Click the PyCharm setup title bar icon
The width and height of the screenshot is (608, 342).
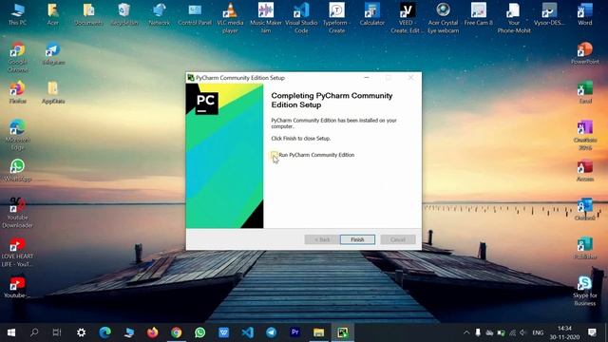[190, 78]
